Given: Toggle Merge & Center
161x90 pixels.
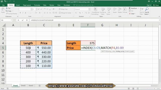Looking at the screenshot, I should 65,13.
